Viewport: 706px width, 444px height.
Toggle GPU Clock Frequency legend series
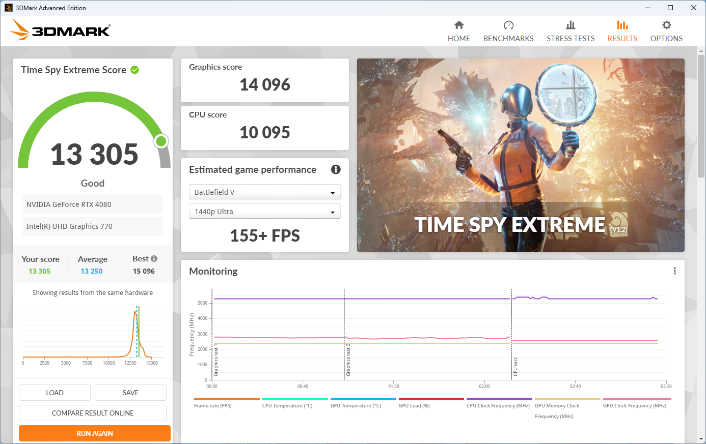pos(635,406)
